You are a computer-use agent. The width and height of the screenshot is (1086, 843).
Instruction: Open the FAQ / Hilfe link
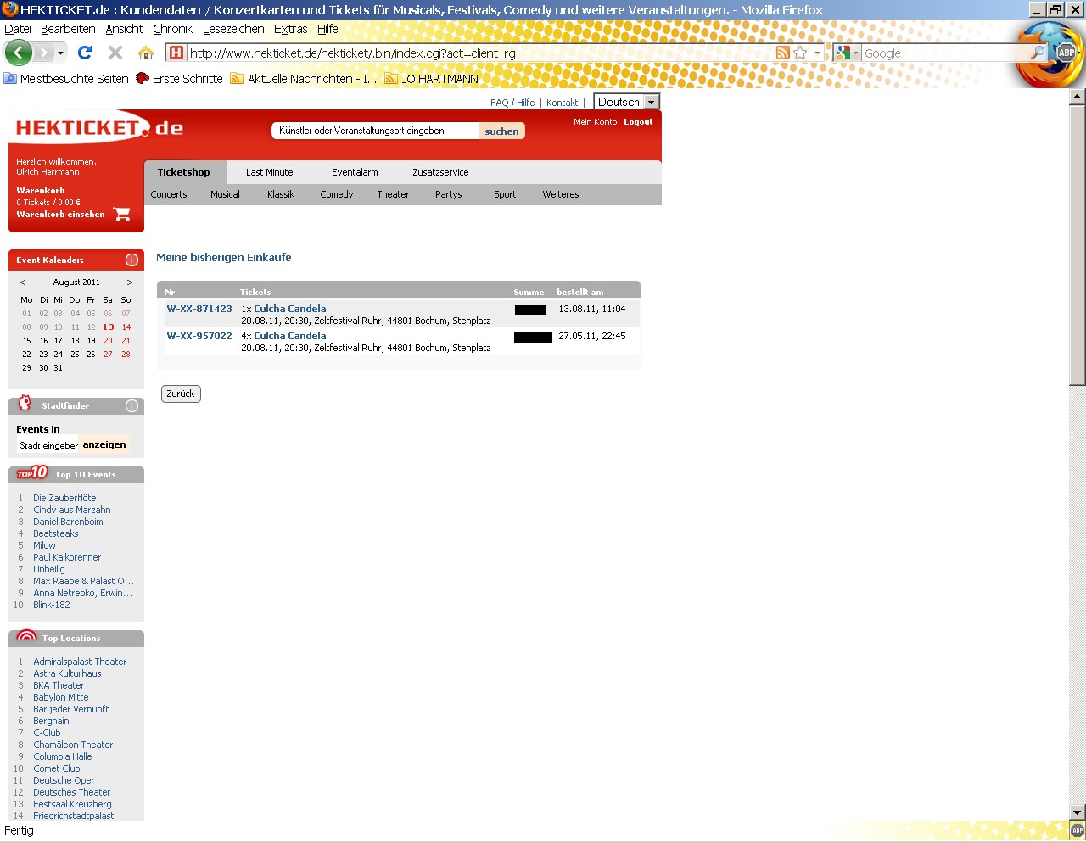pos(512,103)
